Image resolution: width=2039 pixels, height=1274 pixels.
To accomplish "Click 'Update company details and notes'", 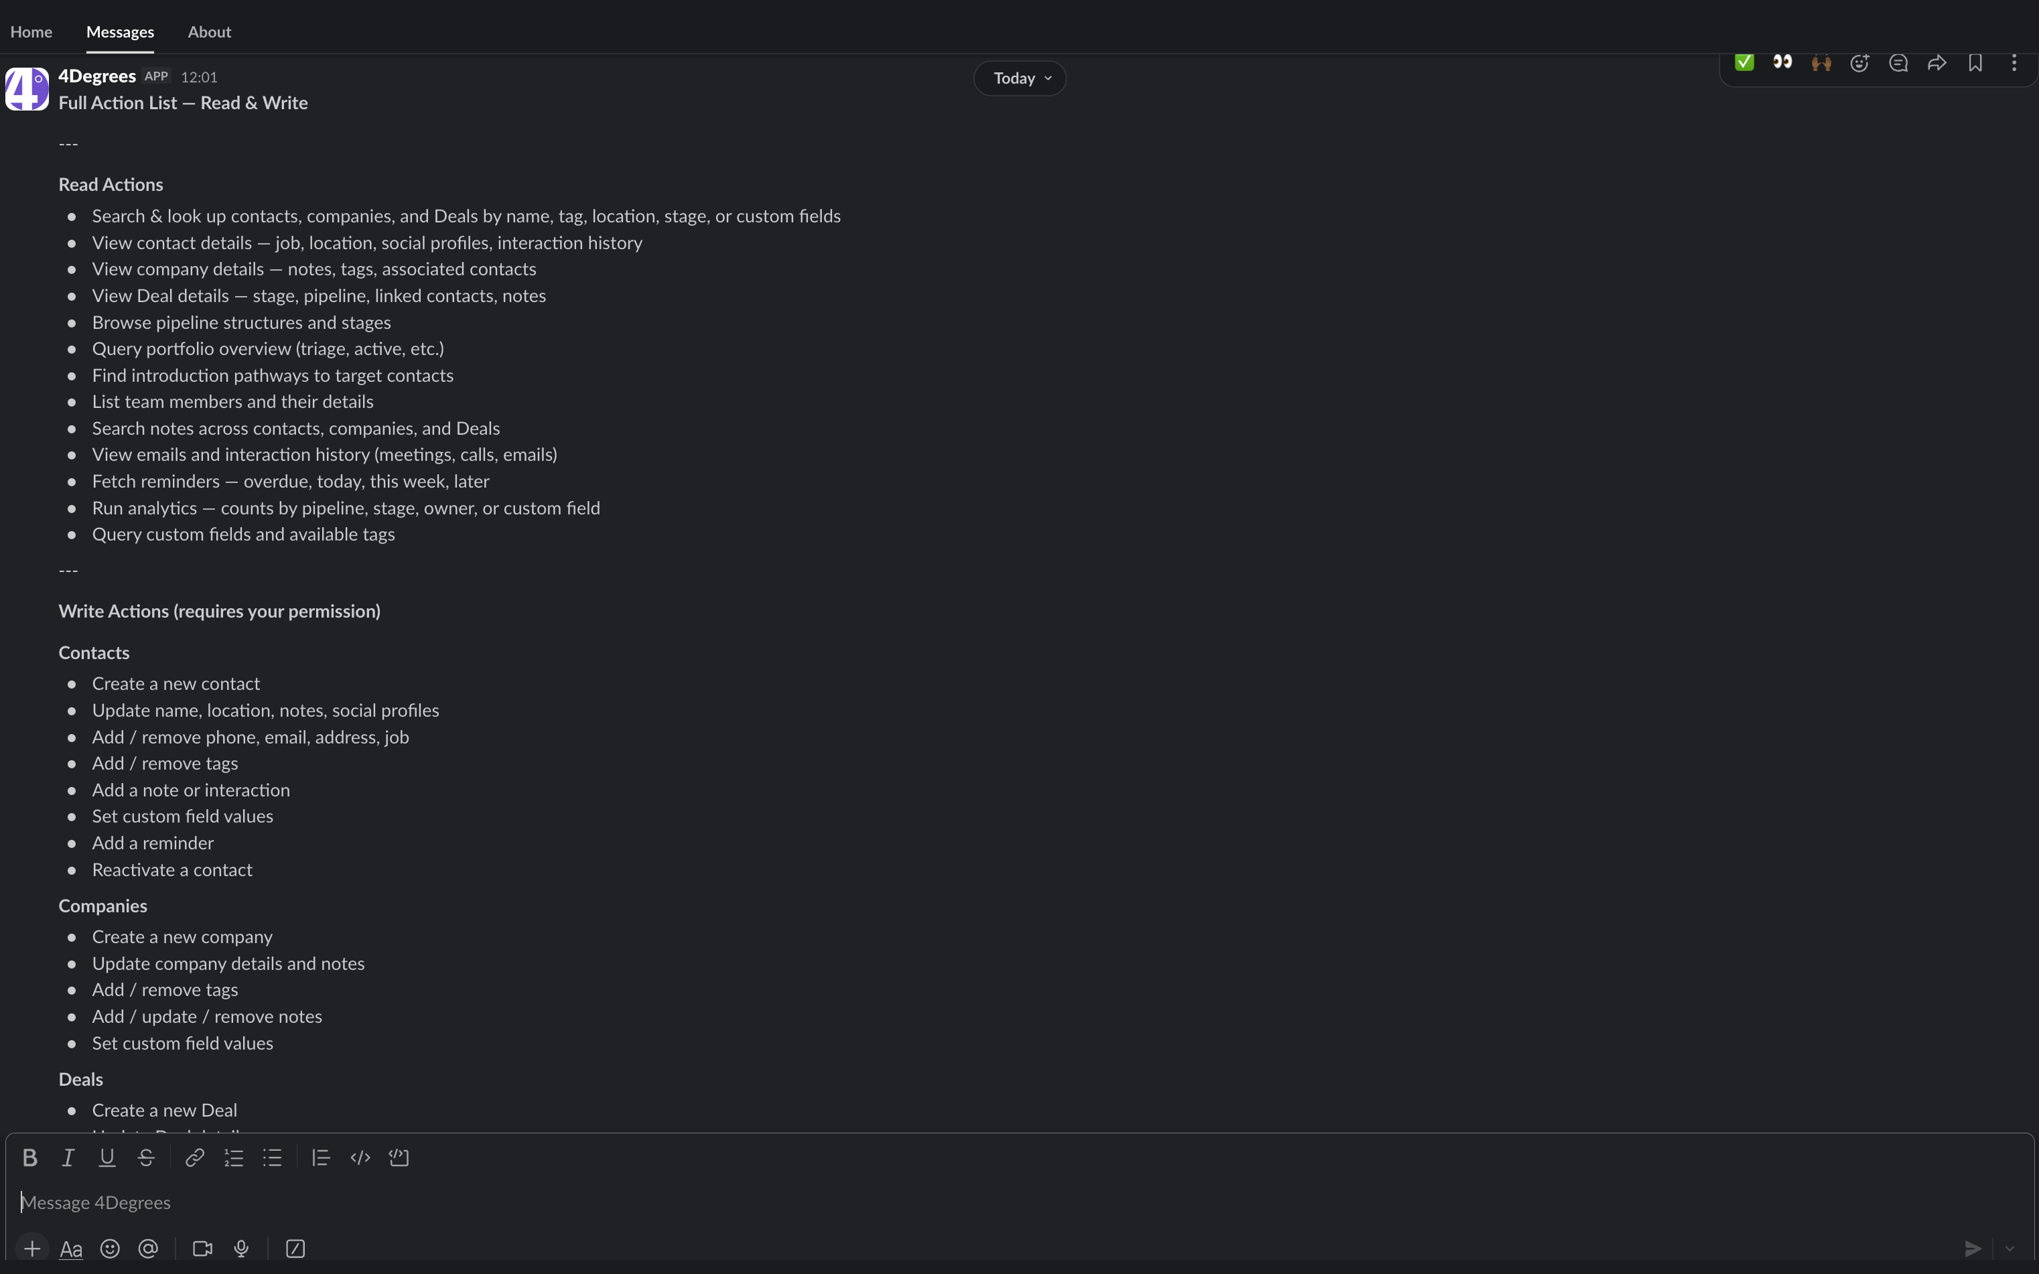I will [x=228, y=964].
